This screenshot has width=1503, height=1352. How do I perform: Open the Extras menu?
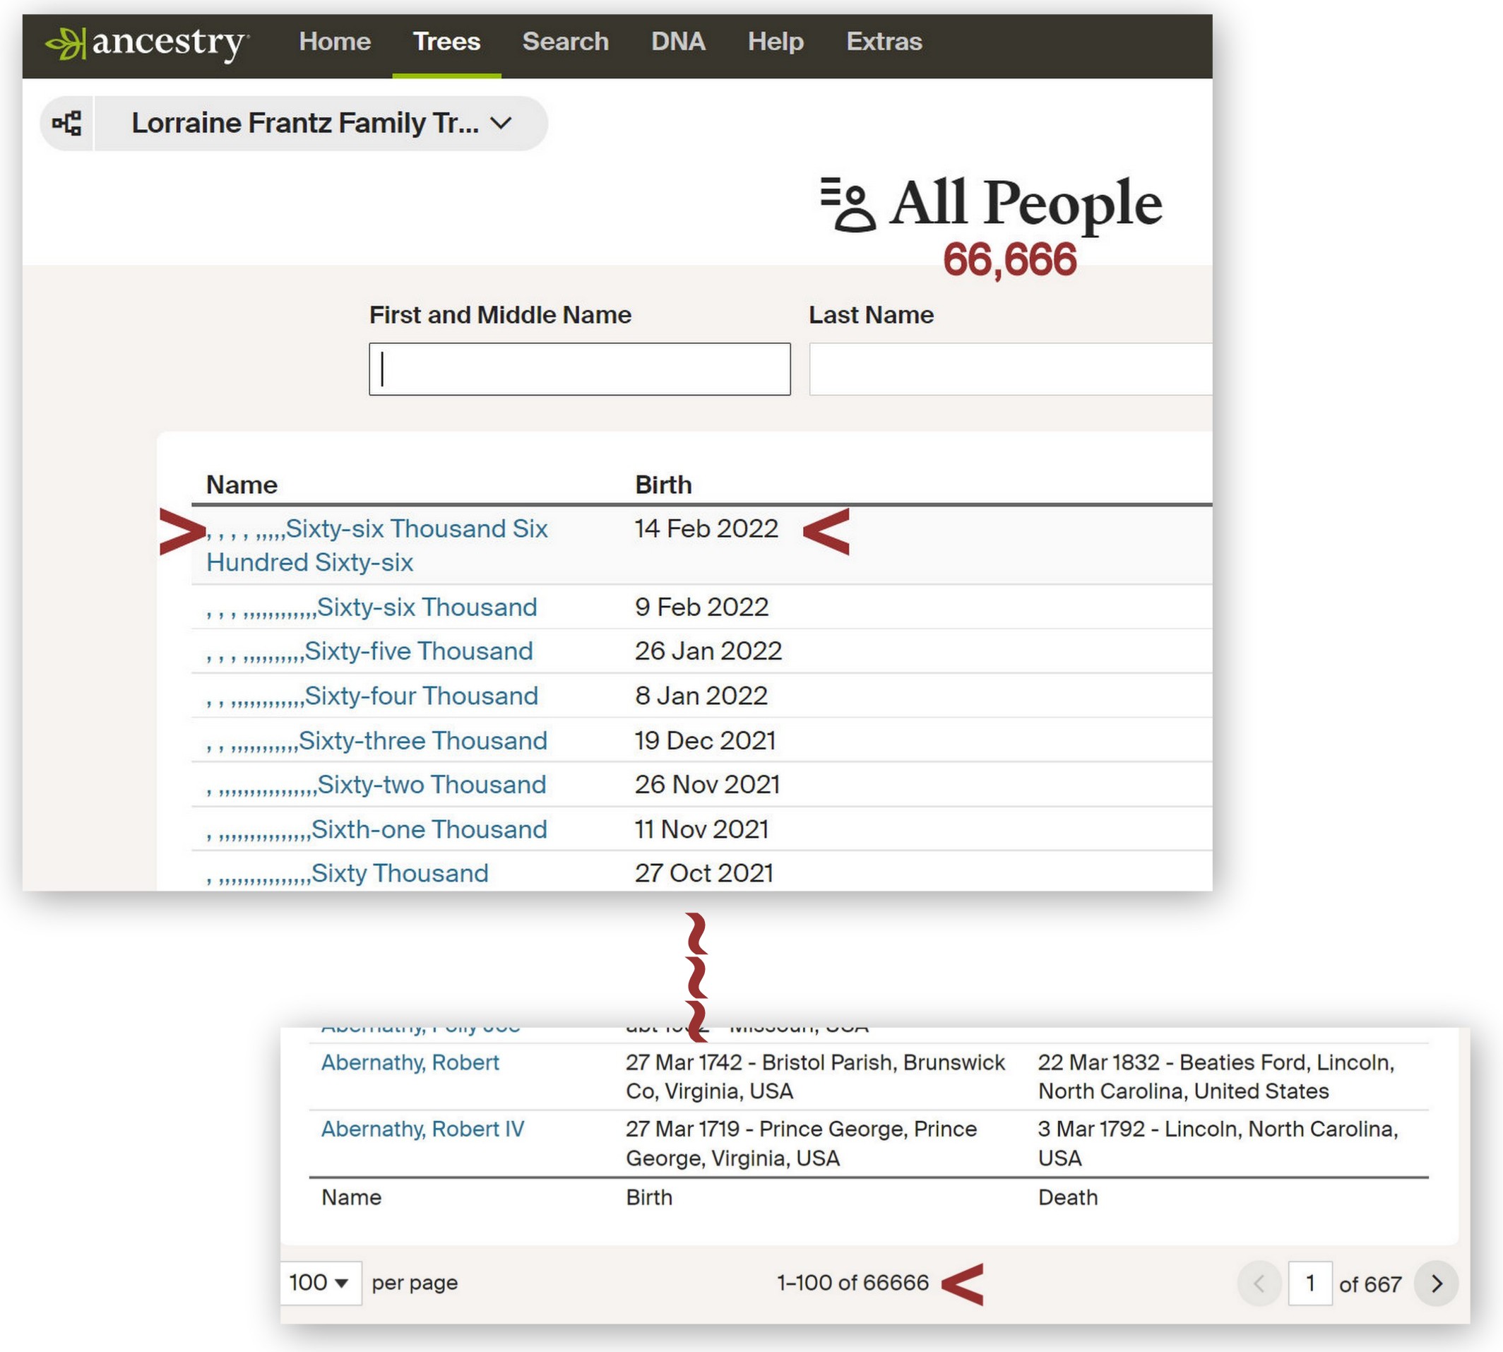(x=884, y=42)
